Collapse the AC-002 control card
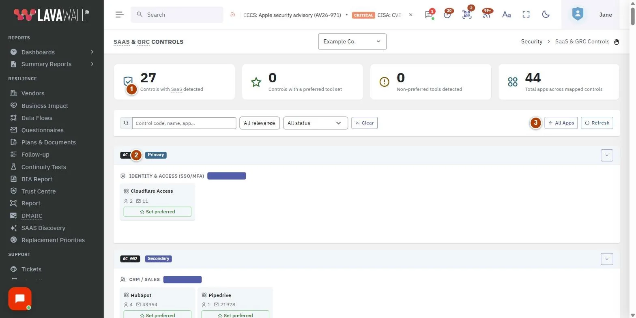This screenshot has height=318, width=636. point(607,259)
